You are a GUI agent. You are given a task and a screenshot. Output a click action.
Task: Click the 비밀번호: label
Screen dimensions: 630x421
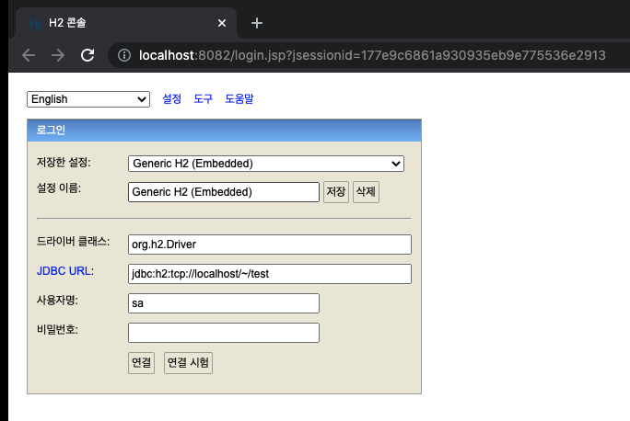[57, 330]
